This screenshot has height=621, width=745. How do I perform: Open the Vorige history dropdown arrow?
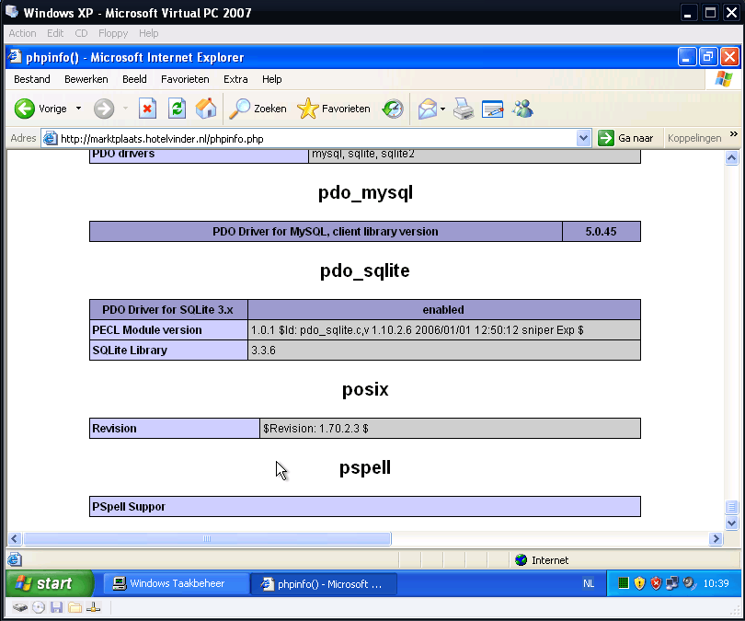coord(78,109)
